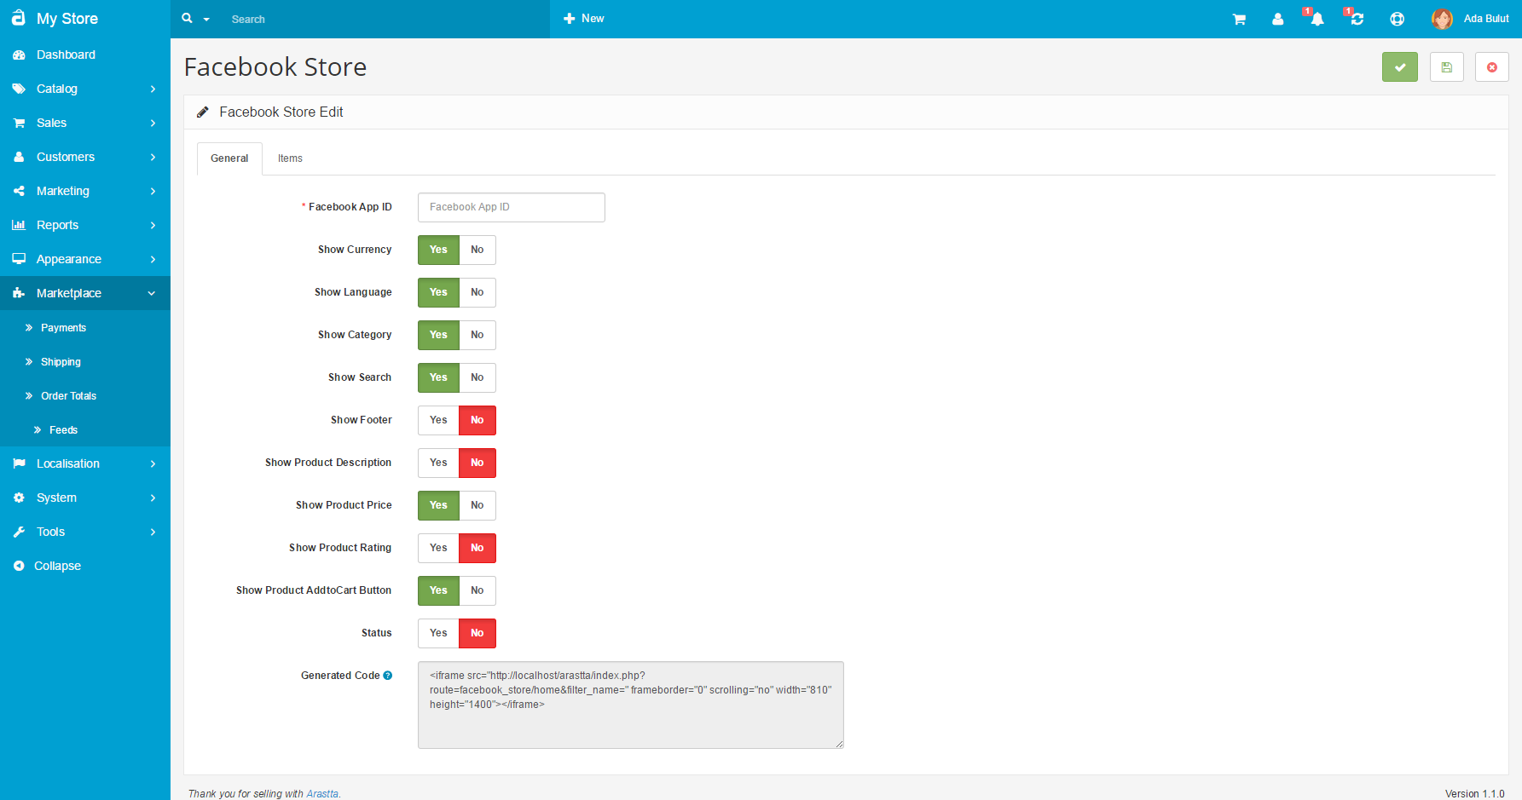Open Feeds submenu item
This screenshot has height=800, width=1522.
click(63, 430)
